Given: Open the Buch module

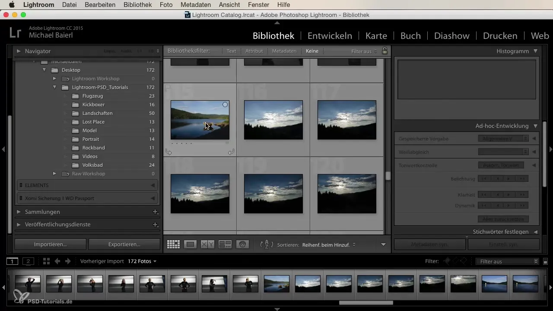Looking at the screenshot, I should [410, 36].
